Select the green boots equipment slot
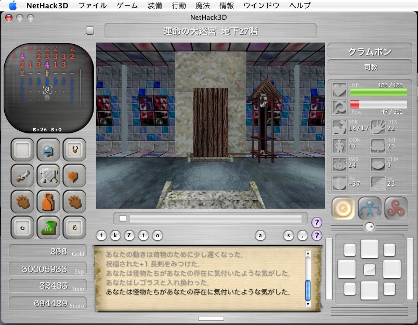 click(x=48, y=227)
